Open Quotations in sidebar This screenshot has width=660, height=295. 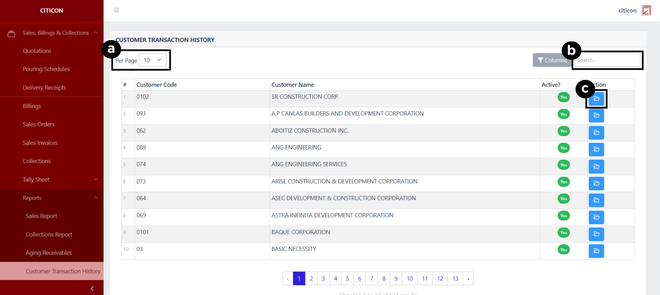[x=37, y=51]
